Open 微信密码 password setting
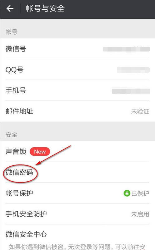 click(78, 172)
